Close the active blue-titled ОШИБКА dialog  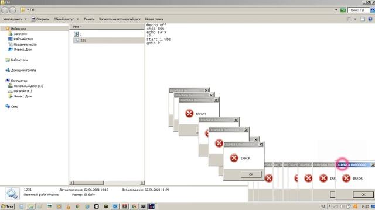tap(373, 164)
